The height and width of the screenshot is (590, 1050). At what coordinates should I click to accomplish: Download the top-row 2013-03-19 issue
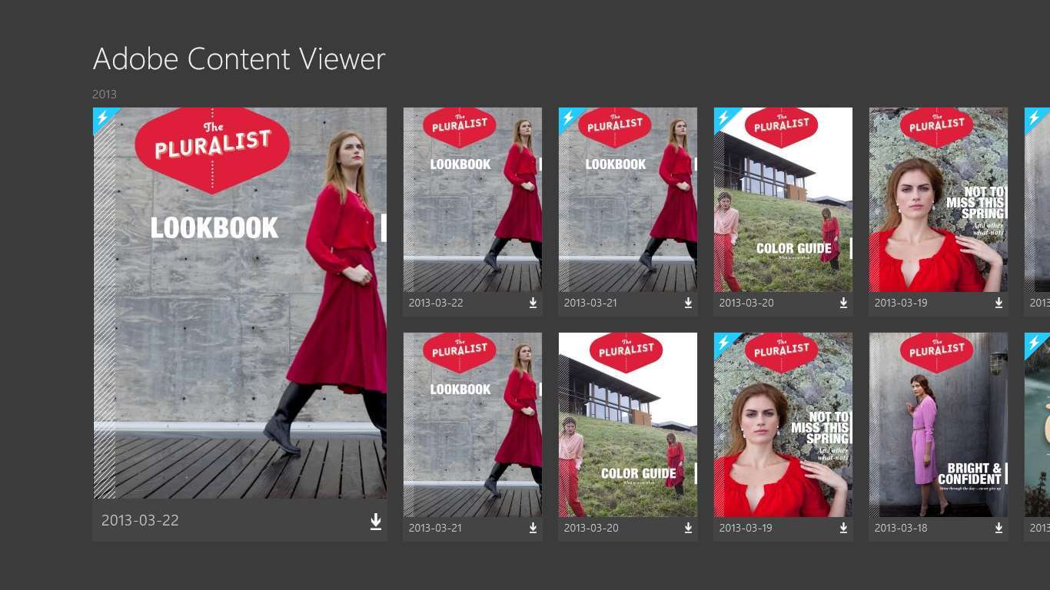(998, 303)
